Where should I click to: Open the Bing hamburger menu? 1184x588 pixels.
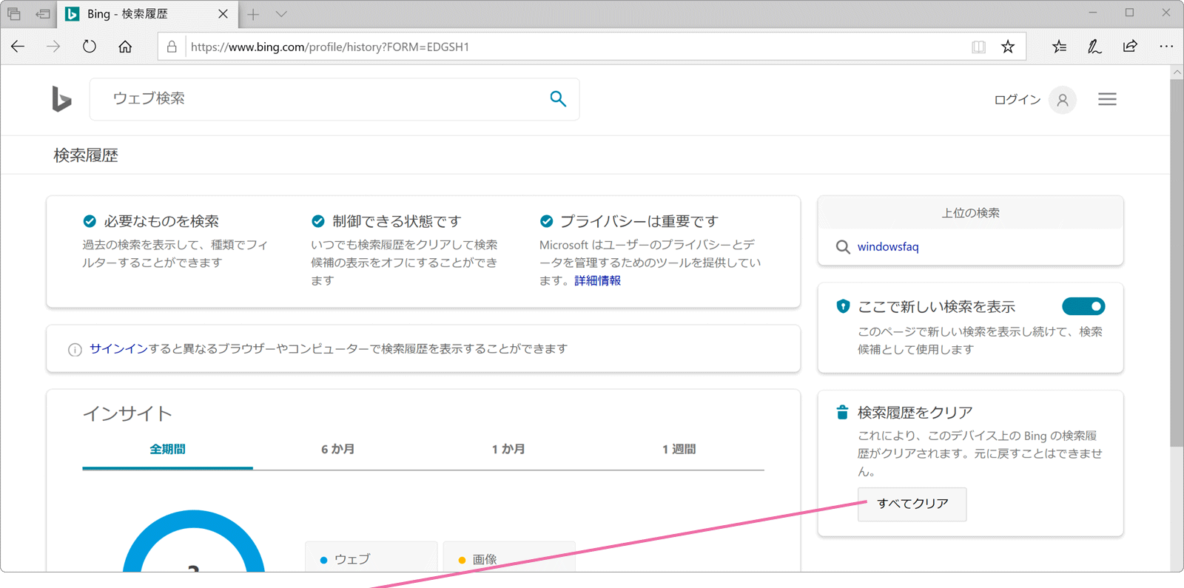1107,99
